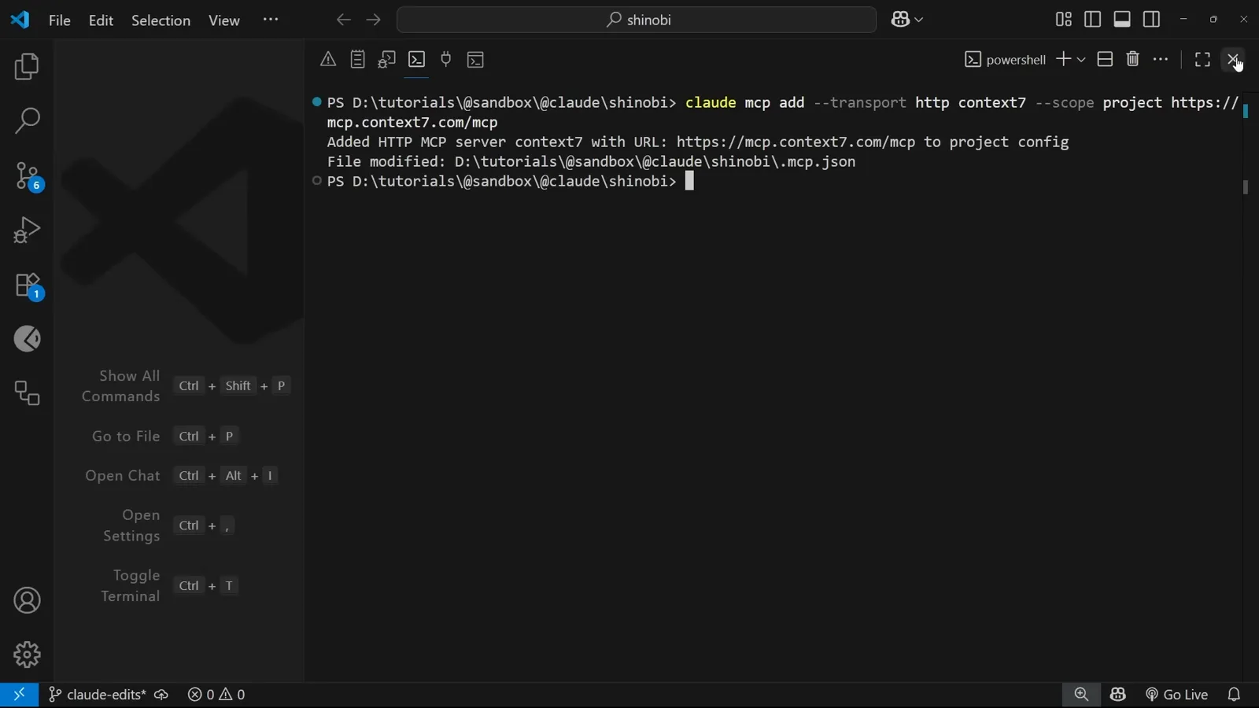
Task: Toggle maximized panel size
Action: pos(1202,59)
